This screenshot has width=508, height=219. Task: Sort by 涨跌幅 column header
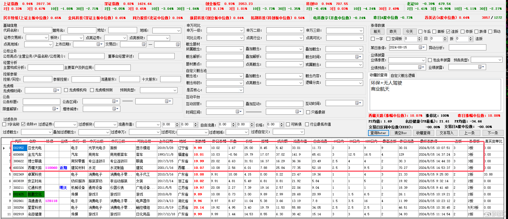[200, 141]
